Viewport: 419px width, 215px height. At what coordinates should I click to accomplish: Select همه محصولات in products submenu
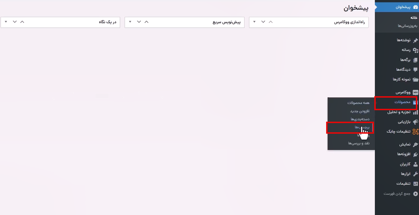[x=358, y=103]
